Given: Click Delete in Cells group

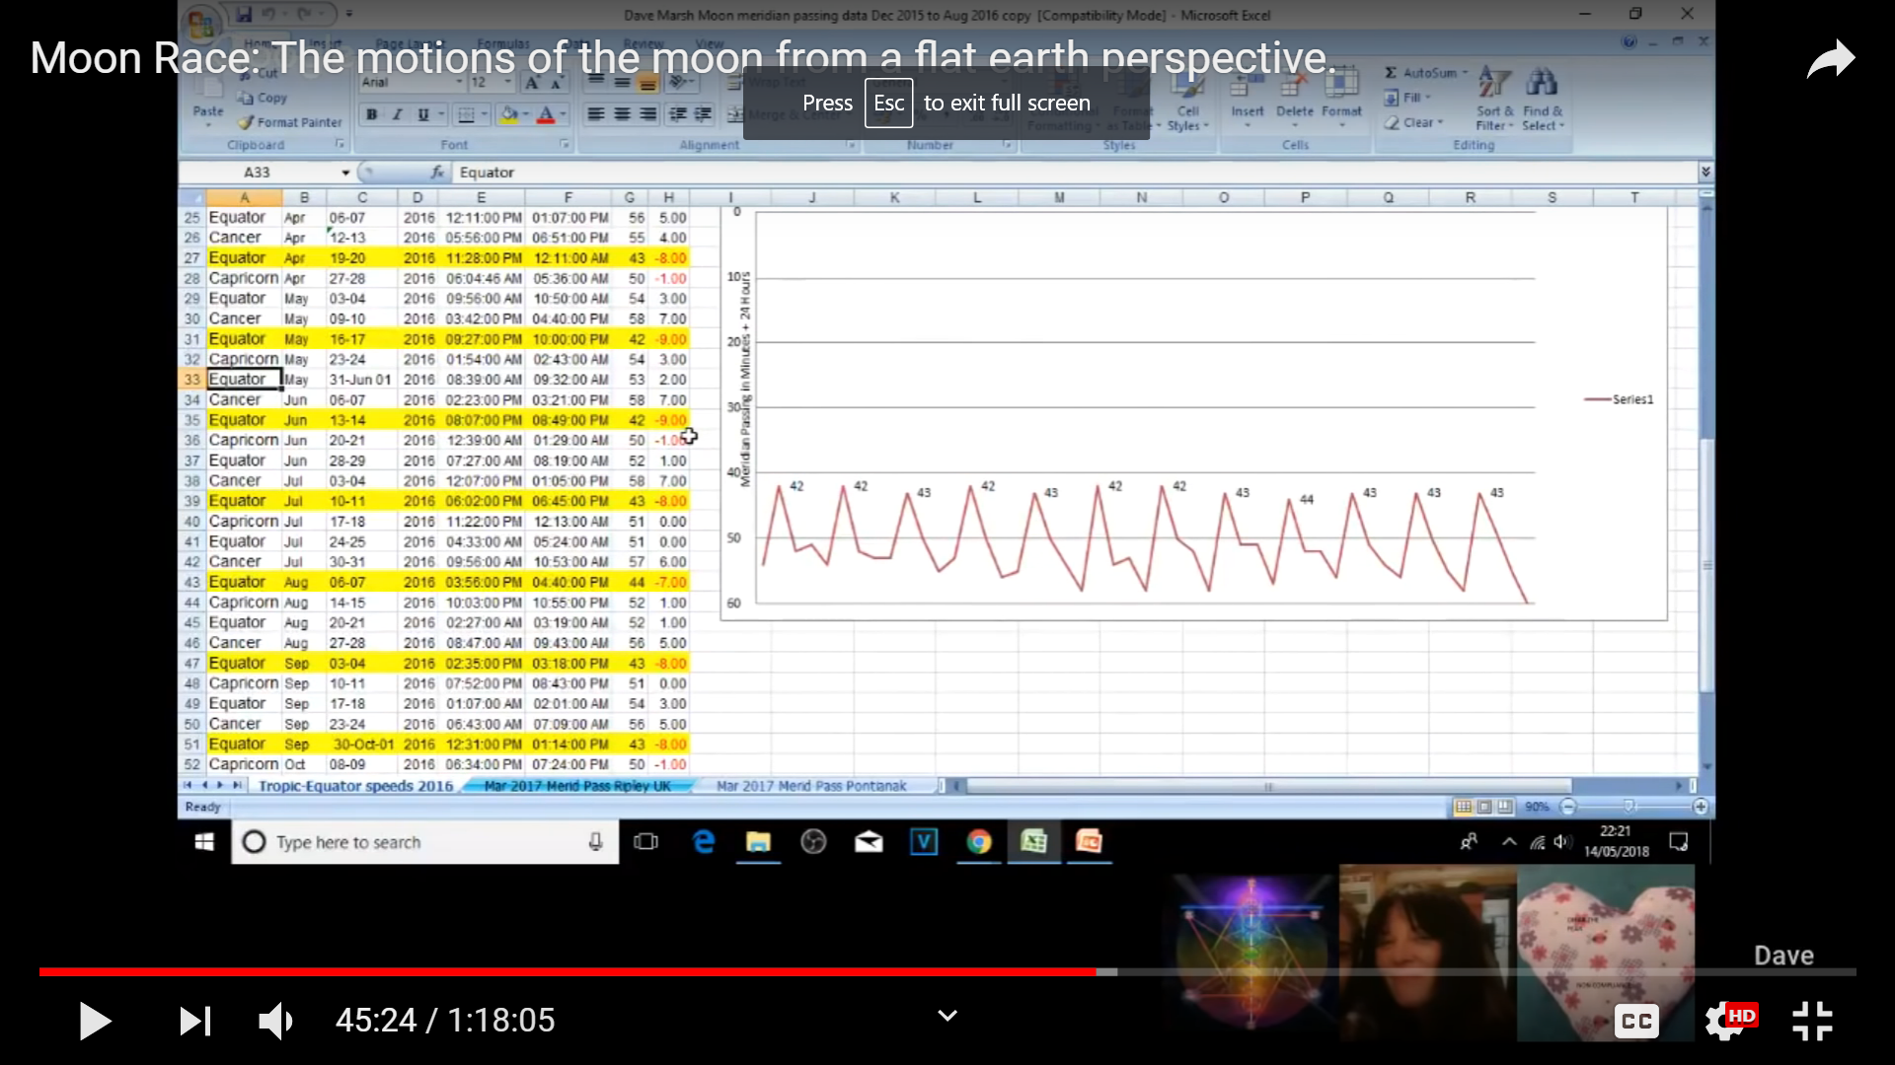Looking at the screenshot, I should (1294, 99).
